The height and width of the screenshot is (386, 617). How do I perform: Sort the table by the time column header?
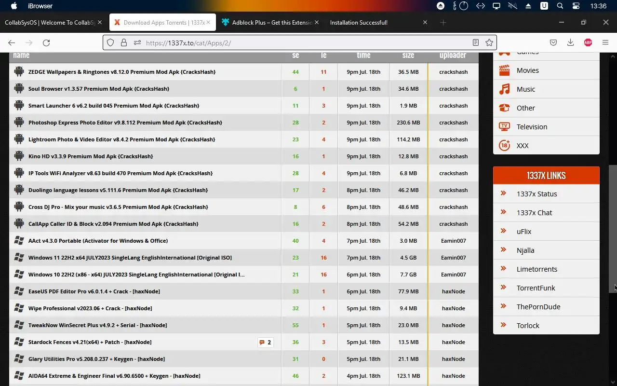pyautogui.click(x=363, y=55)
